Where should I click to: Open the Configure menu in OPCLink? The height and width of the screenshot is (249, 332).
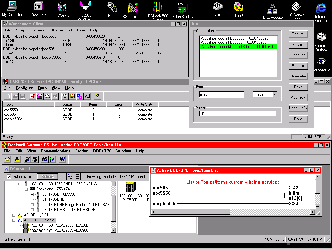point(24,88)
